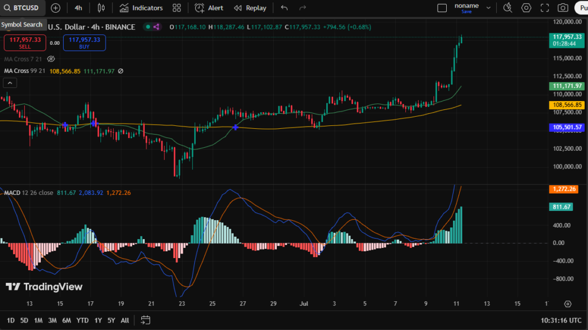This screenshot has width=588, height=330.
Task: Select the MA Cross 99 21 legend
Action: coord(24,71)
